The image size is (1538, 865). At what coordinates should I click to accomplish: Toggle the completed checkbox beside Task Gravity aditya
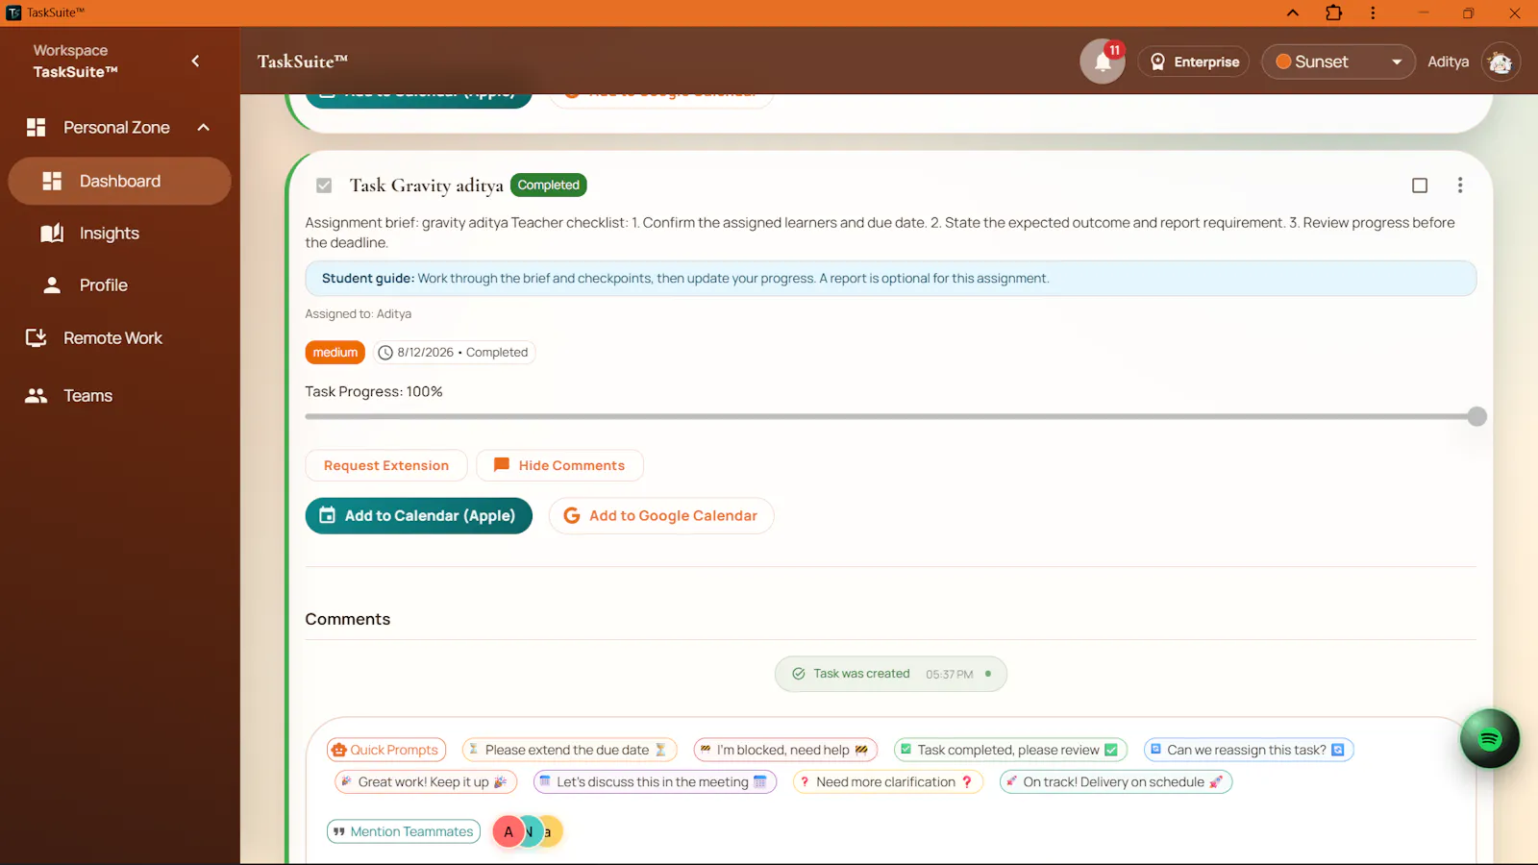pos(324,185)
